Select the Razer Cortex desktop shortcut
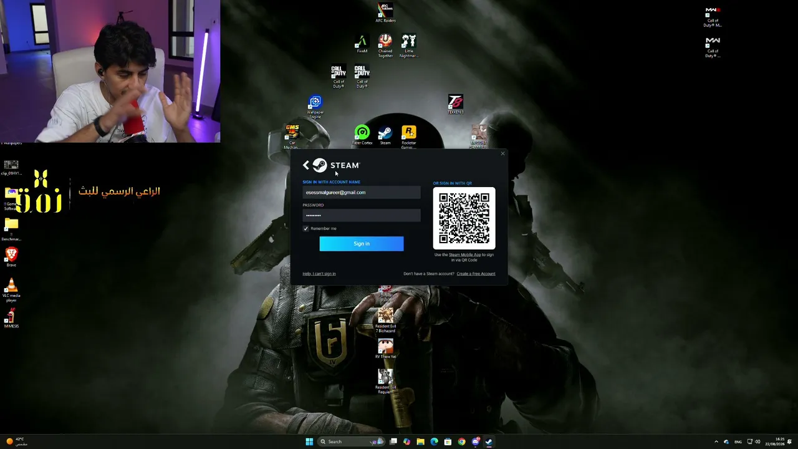This screenshot has height=449, width=798. 362,135
